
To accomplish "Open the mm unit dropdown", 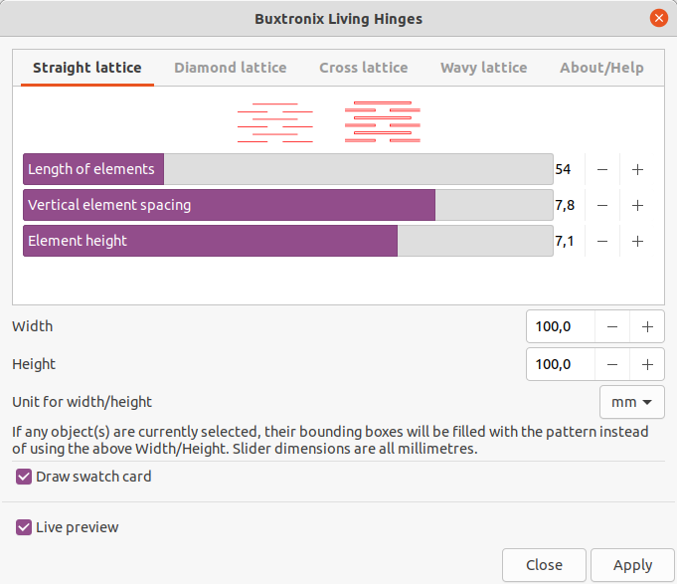I will tap(631, 402).
